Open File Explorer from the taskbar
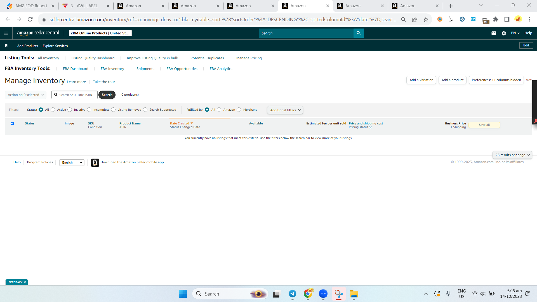537x302 pixels. pos(354,294)
